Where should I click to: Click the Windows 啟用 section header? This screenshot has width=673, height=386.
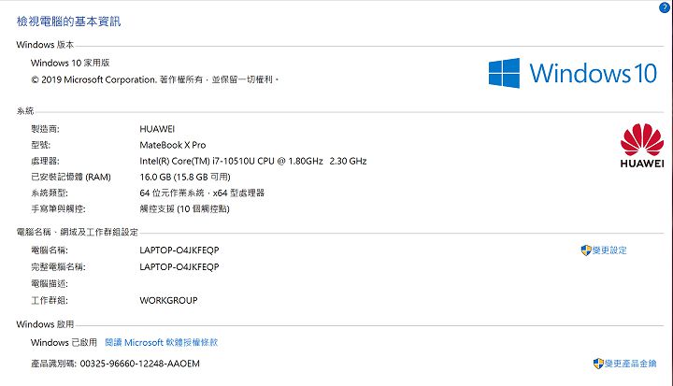45,324
